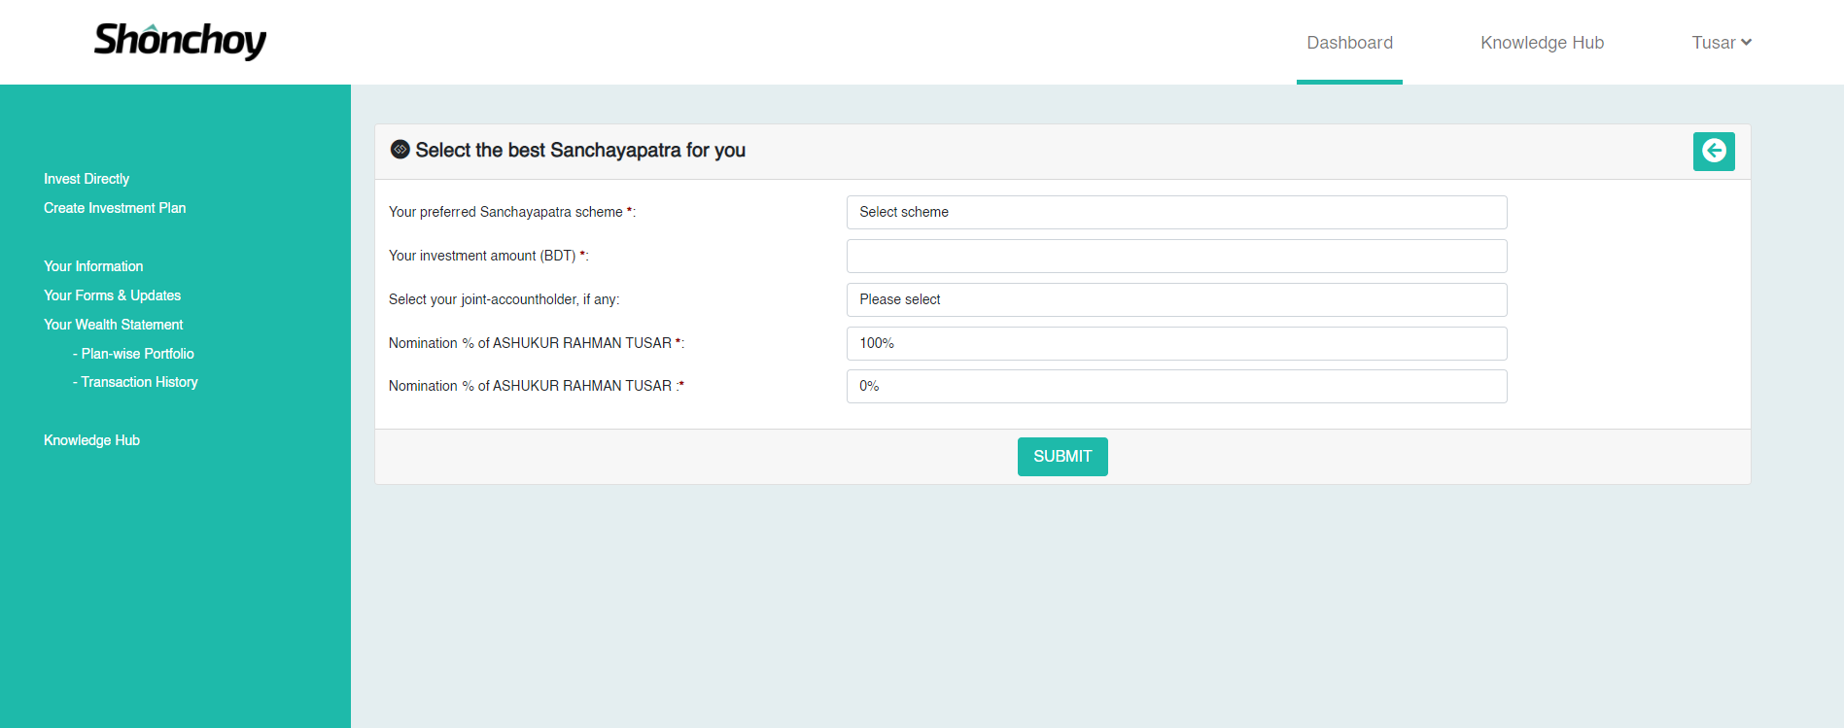
Task: Open Invest Directly in sidebar
Action: point(87,179)
